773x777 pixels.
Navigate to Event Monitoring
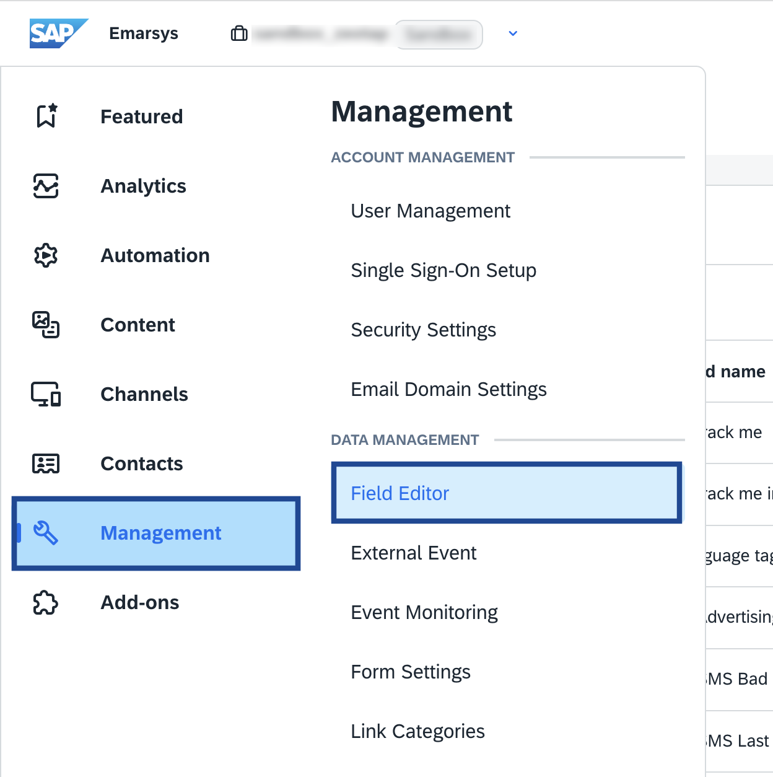point(424,612)
